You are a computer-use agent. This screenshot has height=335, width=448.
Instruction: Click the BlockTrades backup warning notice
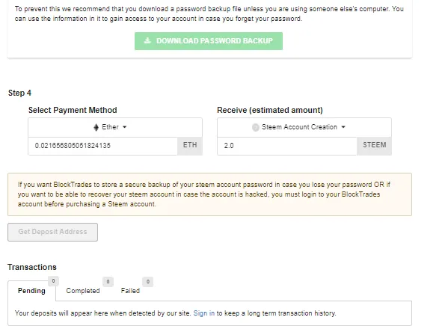pyautogui.click(x=209, y=194)
